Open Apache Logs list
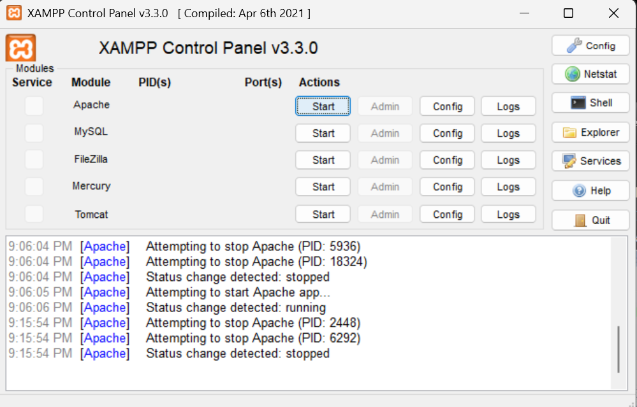 [508, 106]
